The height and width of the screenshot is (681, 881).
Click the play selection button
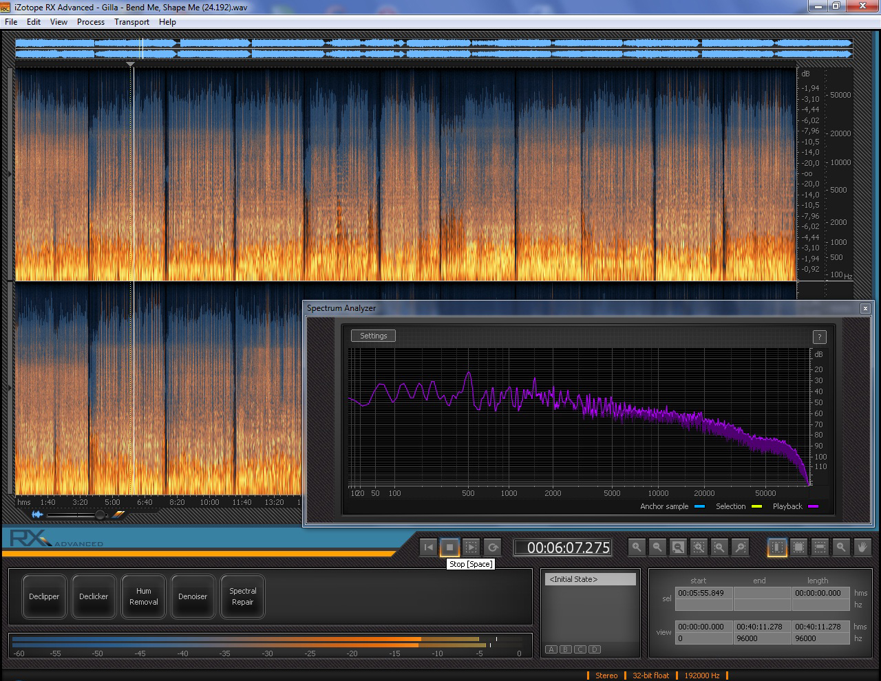click(471, 548)
